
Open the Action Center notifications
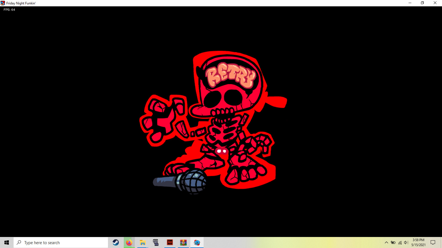coord(433,242)
